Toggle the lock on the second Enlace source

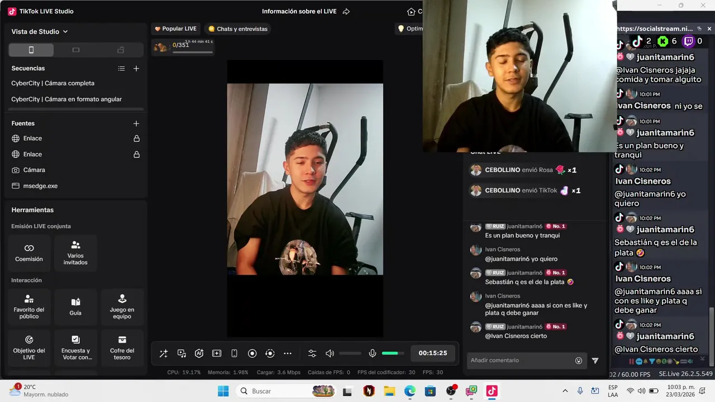136,155
